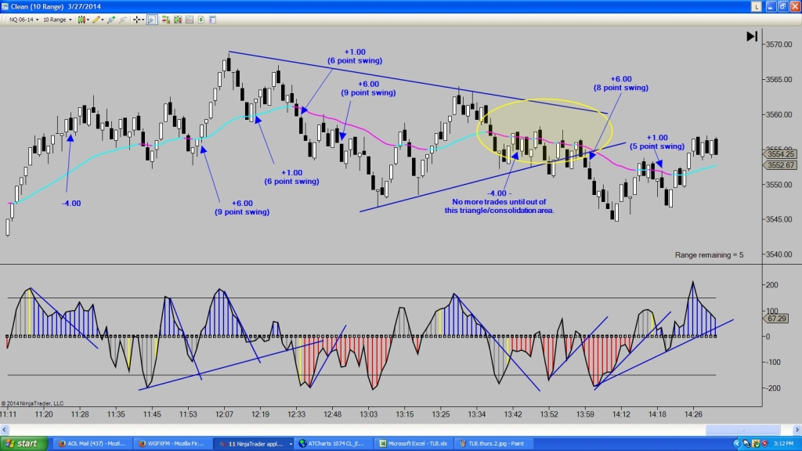Click the 3540.00 price axis label
The image size is (802, 451).
[x=781, y=254]
